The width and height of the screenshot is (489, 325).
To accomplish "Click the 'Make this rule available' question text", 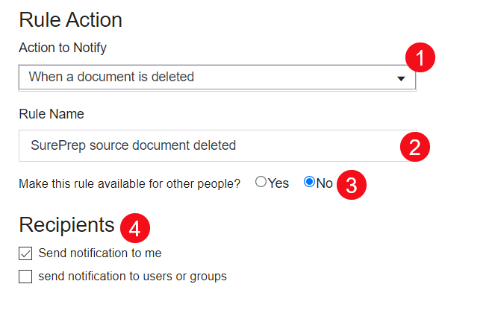I will [x=129, y=183].
